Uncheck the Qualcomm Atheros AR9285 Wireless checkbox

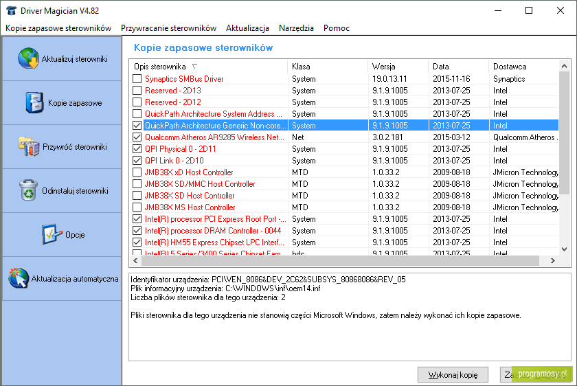click(x=137, y=137)
